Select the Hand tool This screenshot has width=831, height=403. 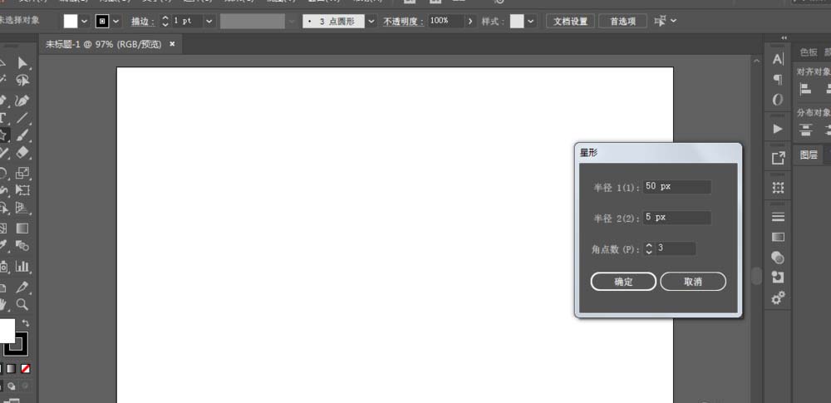point(3,304)
